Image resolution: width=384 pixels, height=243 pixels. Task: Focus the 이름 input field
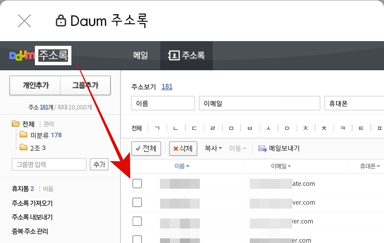pyautogui.click(x=163, y=103)
